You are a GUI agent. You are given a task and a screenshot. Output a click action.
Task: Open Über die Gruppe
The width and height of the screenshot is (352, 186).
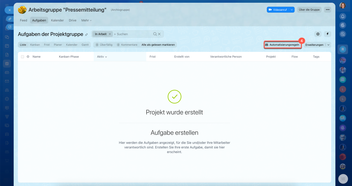tap(309, 10)
